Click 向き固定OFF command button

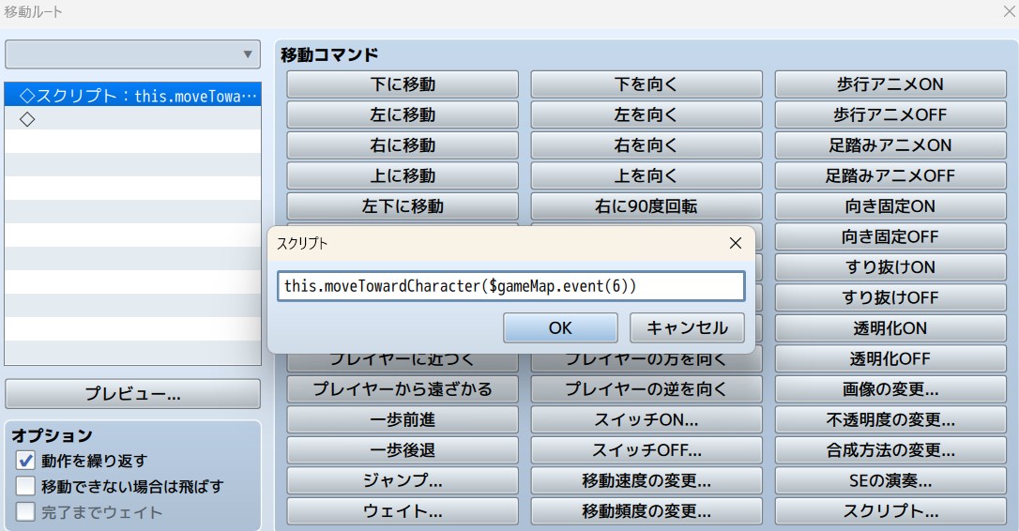[x=890, y=237]
